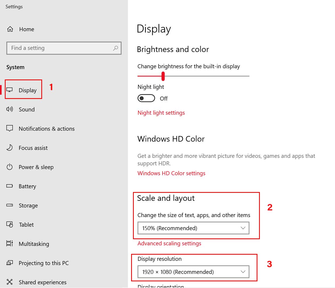Click the brightness slider handle

(163, 76)
